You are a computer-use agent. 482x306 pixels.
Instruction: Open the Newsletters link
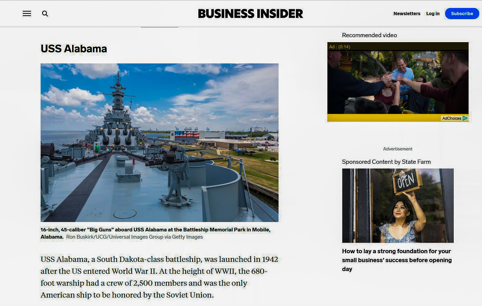407,14
